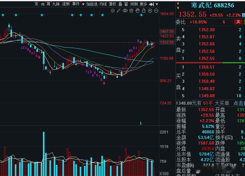Select sell level 2 price 1352.56
Viewport: 245px width, 176px height.
coord(207,51)
